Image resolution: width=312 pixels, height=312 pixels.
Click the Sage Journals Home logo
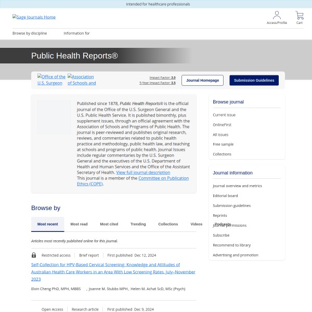coord(34,17)
